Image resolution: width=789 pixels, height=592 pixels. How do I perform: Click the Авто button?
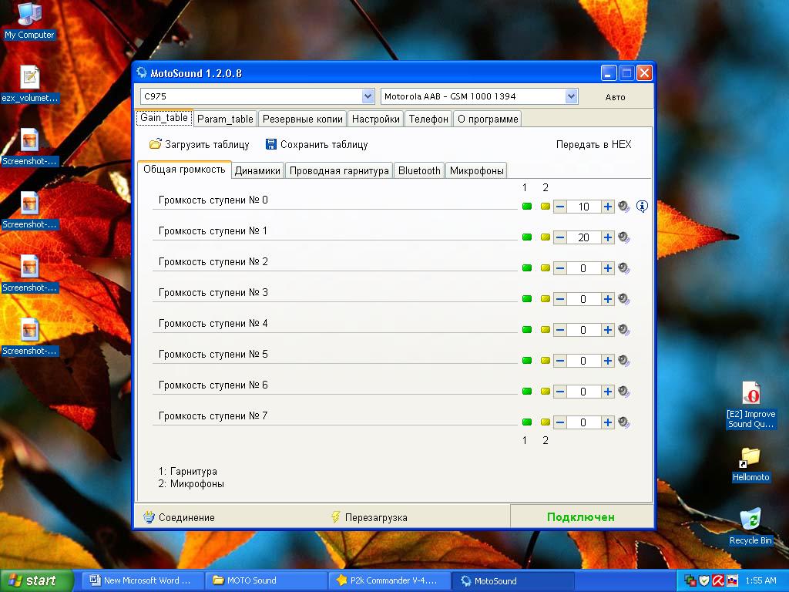(x=616, y=97)
